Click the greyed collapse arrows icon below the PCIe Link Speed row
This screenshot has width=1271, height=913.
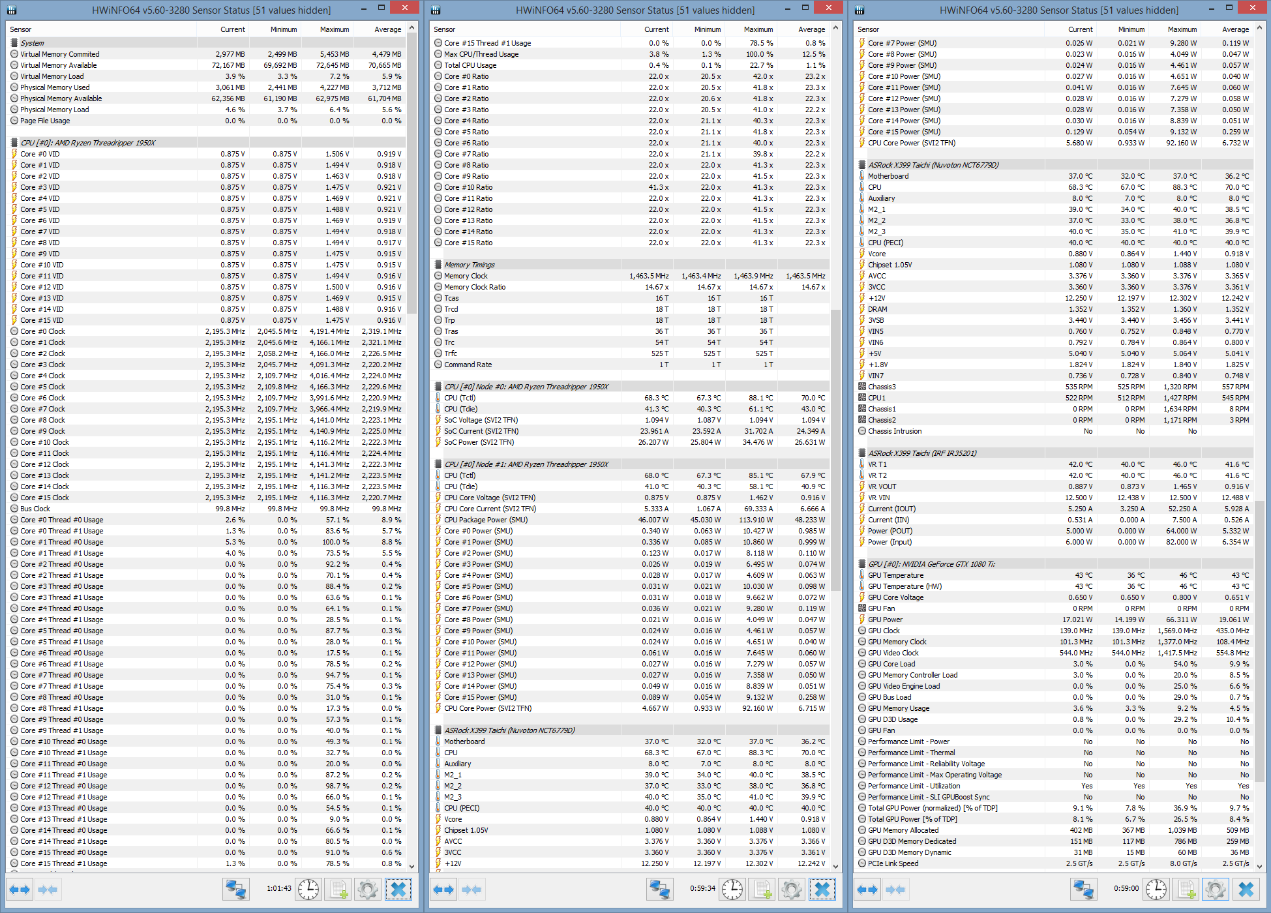895,889
